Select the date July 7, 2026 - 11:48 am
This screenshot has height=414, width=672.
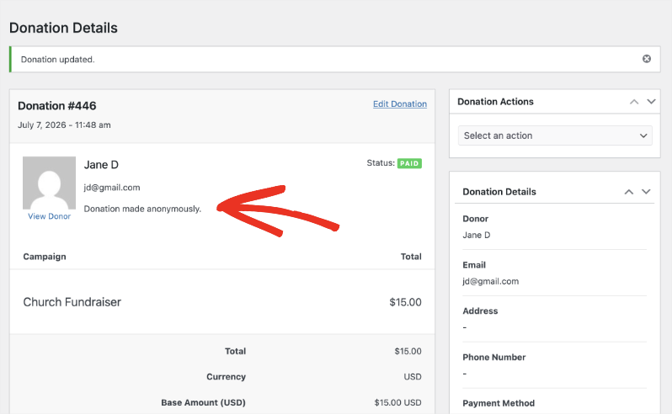point(64,125)
